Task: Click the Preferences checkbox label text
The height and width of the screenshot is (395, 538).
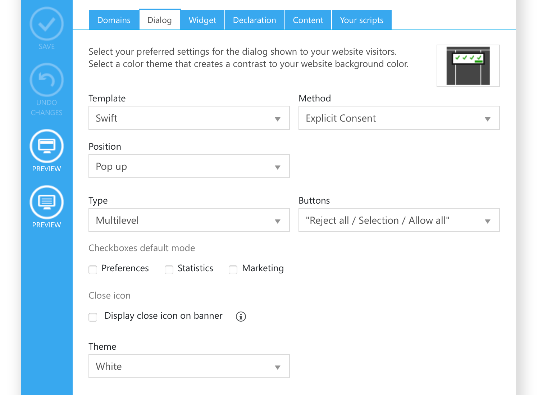Action: 125,268
